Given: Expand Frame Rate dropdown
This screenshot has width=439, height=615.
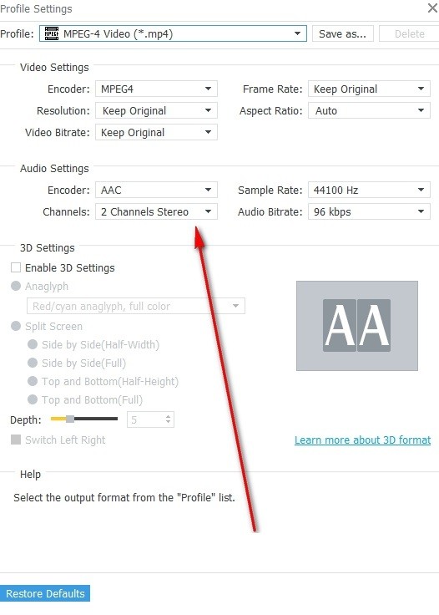Looking at the screenshot, I should coord(369,89).
